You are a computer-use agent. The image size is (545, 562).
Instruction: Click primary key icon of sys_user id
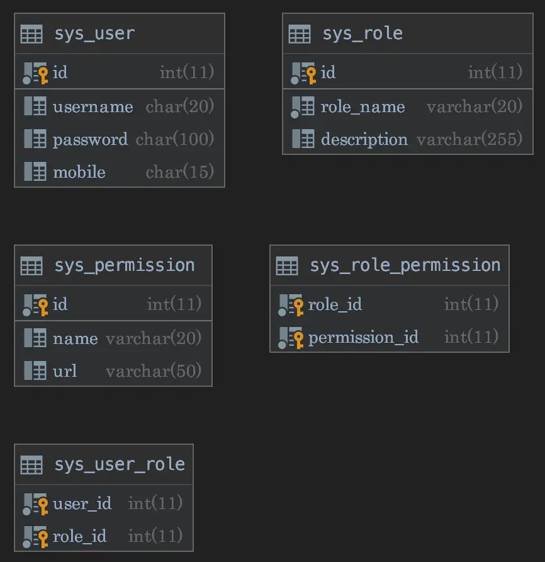click(x=36, y=73)
